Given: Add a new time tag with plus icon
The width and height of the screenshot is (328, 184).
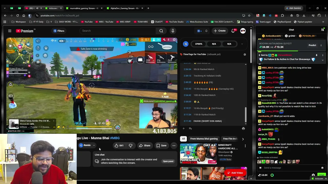Looking at the screenshot, I should (x=183, y=129).
